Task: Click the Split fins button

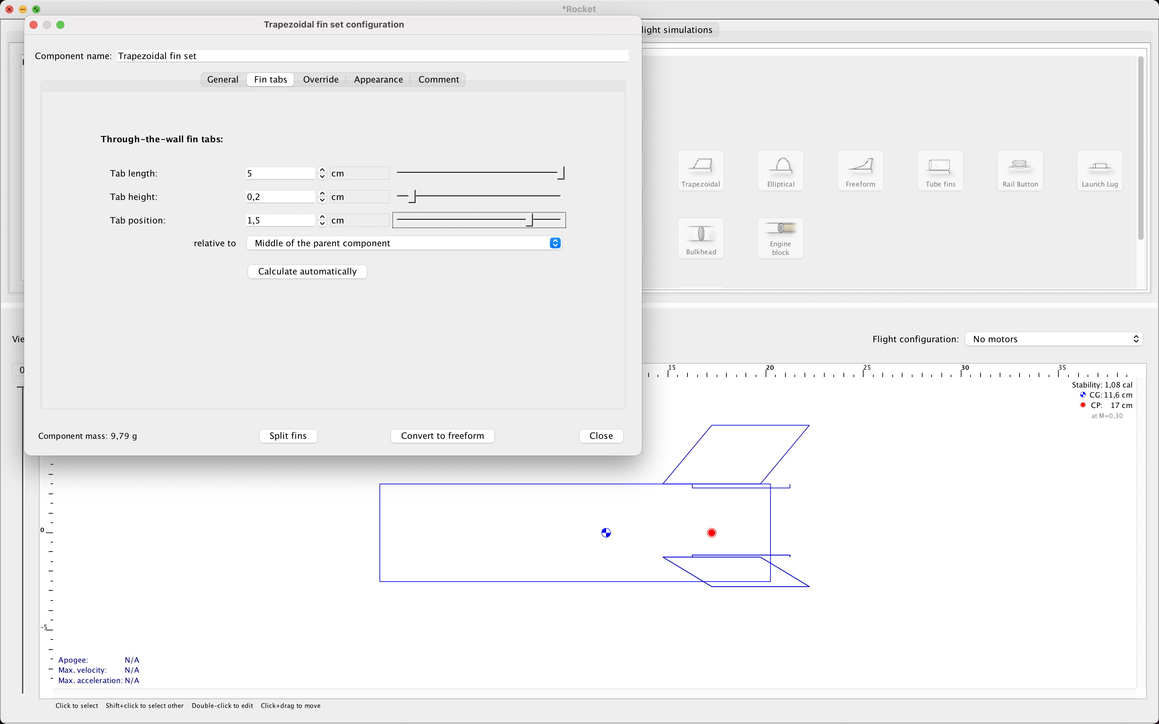Action: pos(288,436)
